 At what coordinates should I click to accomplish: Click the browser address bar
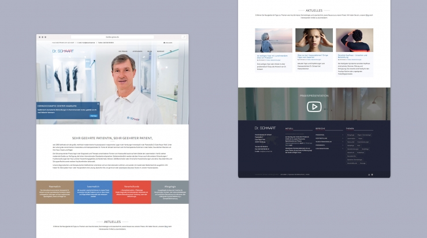[112, 36]
